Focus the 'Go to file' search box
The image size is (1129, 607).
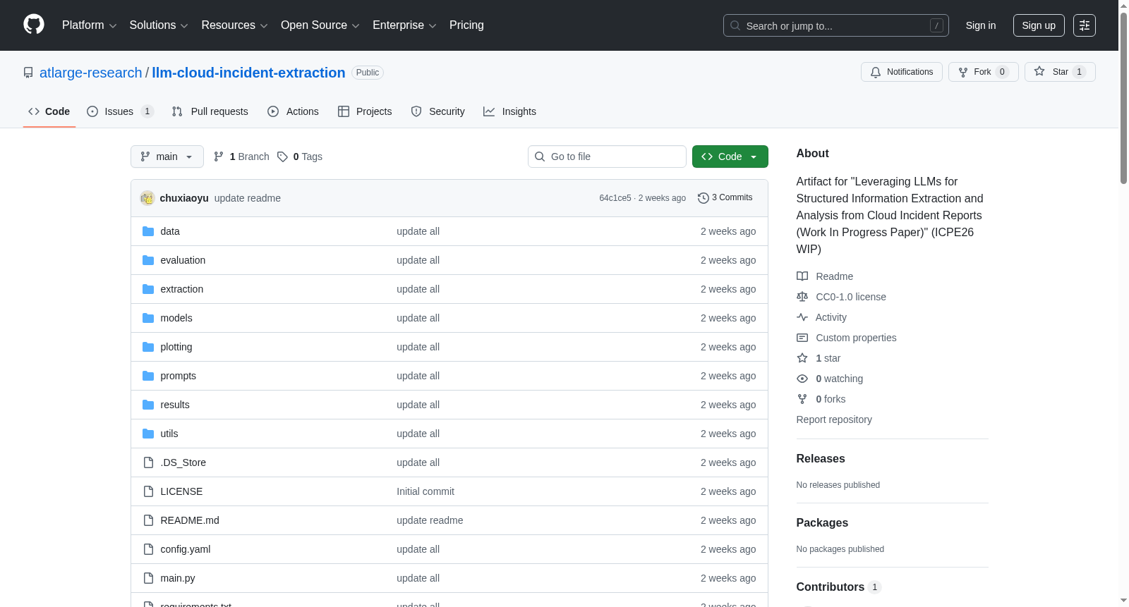pos(607,157)
